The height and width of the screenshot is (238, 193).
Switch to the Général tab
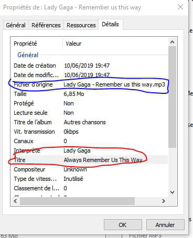(x=16, y=25)
